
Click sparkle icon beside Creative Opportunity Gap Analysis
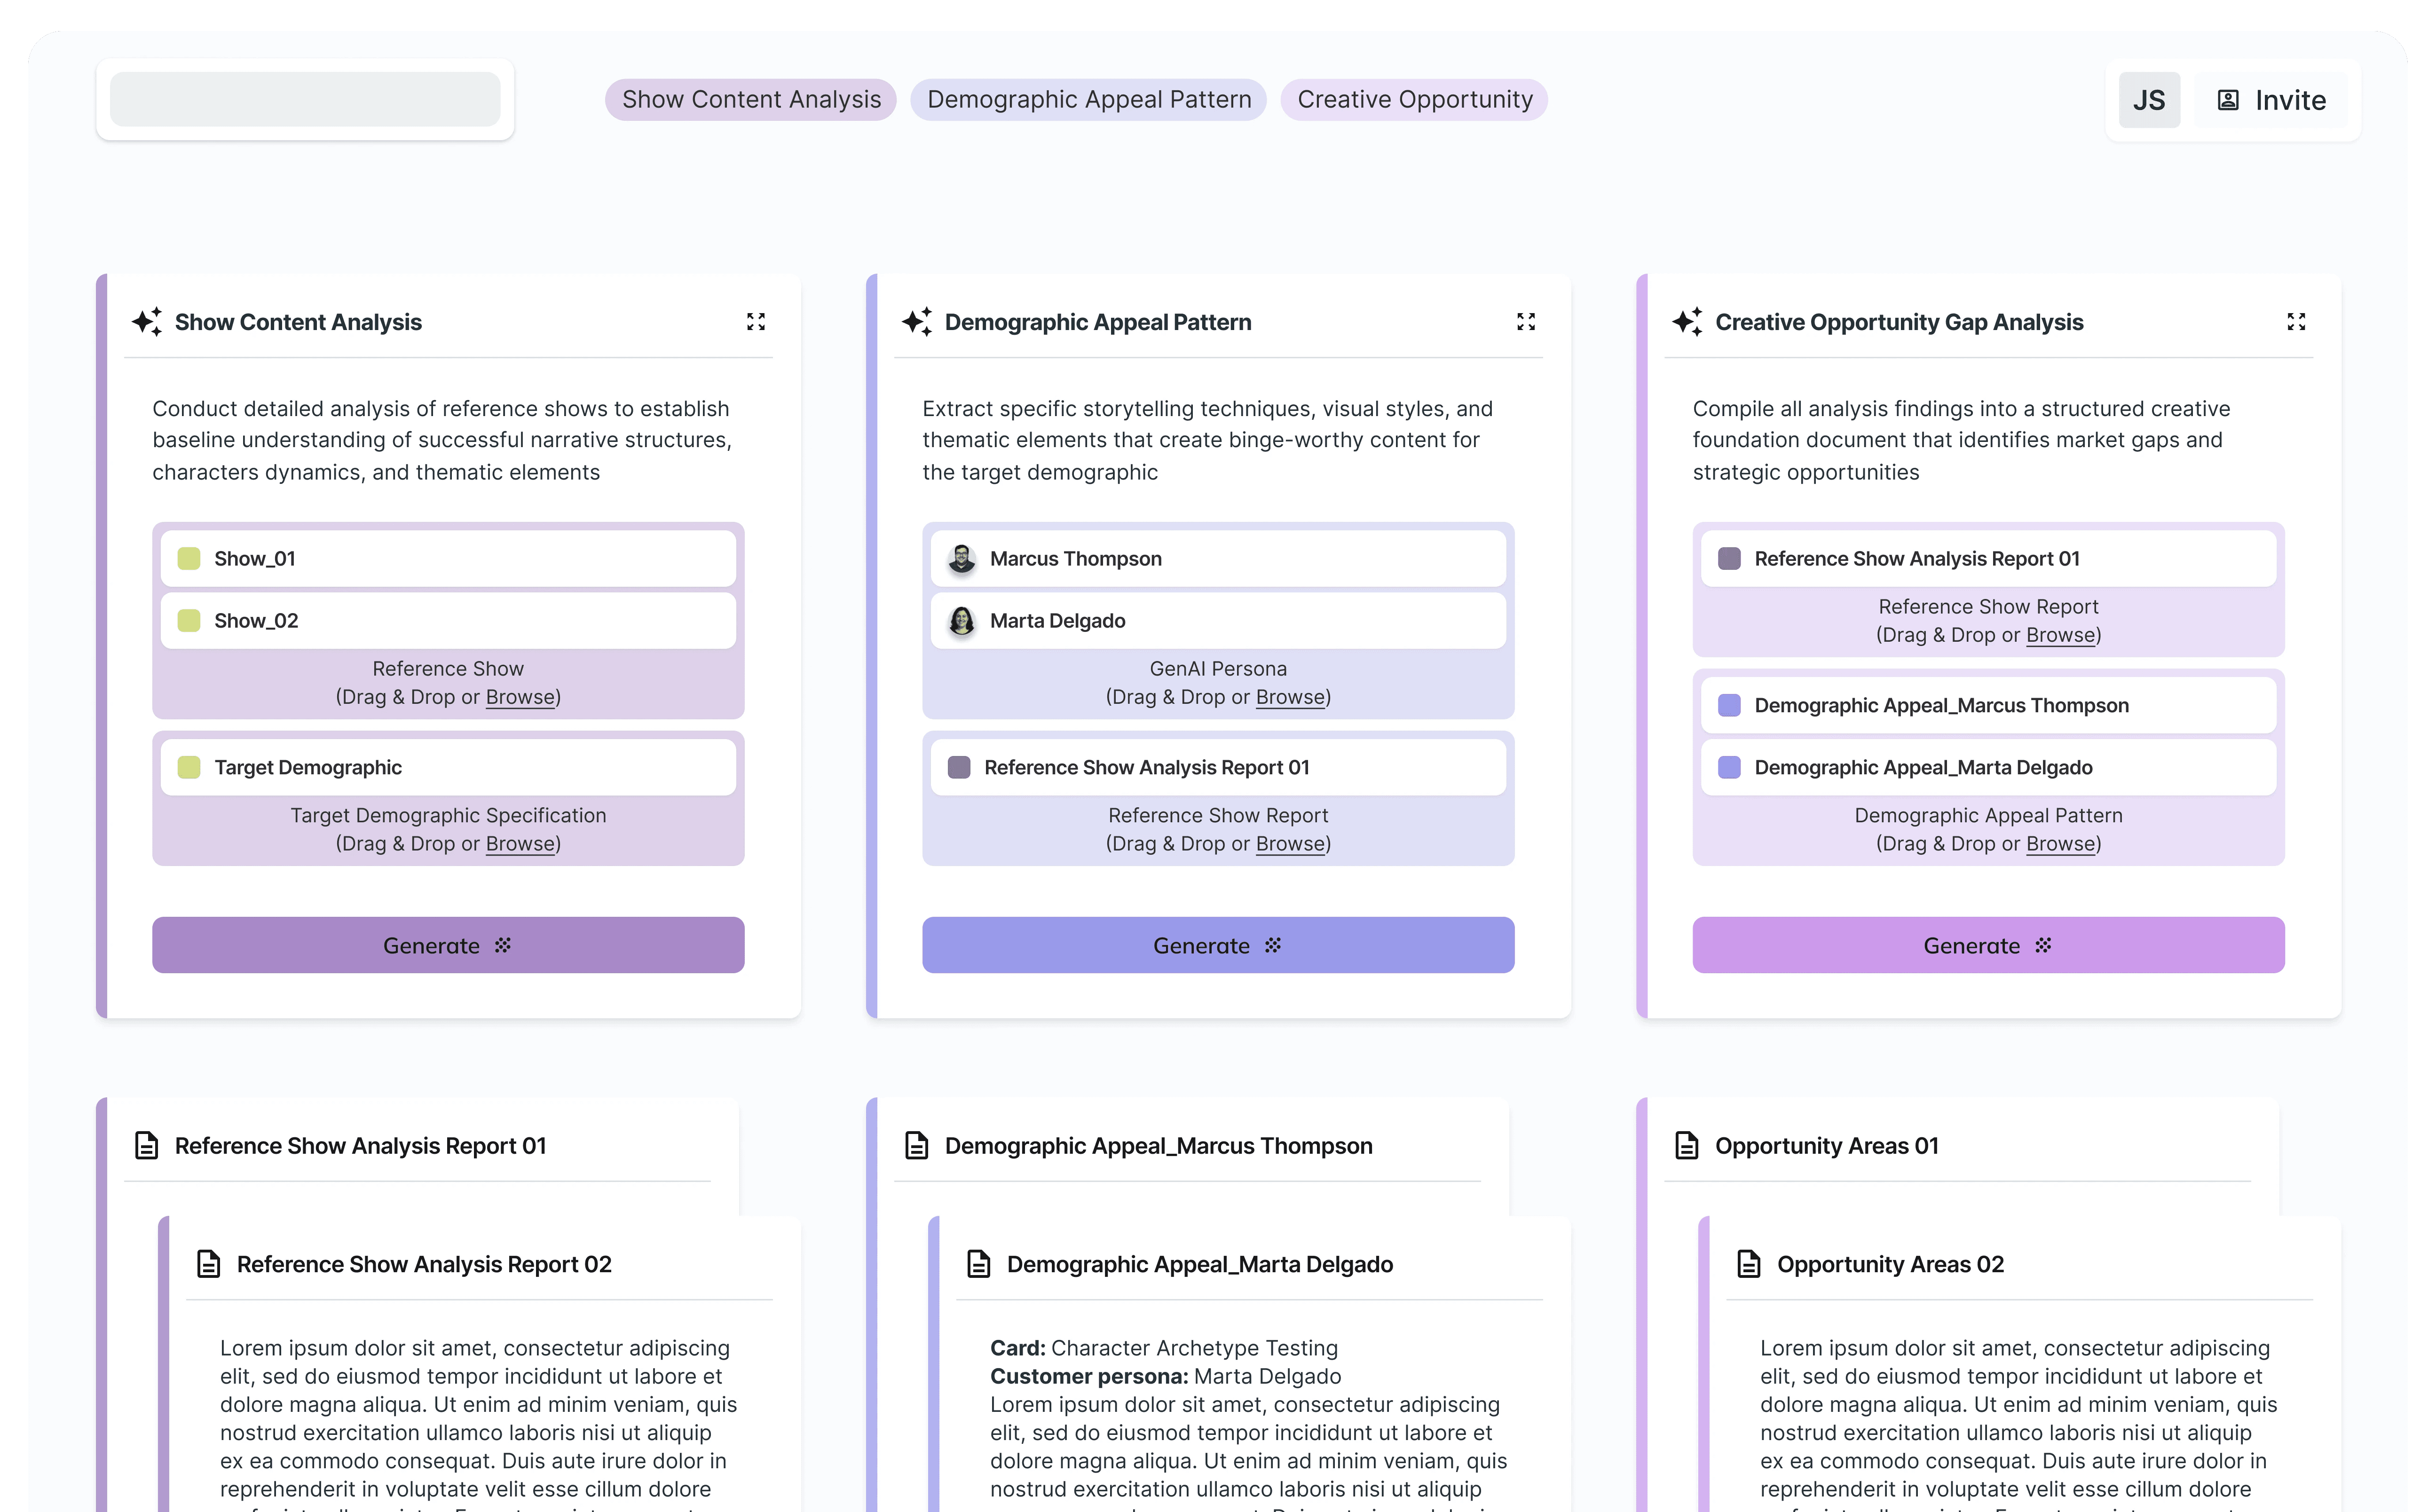tap(1687, 321)
